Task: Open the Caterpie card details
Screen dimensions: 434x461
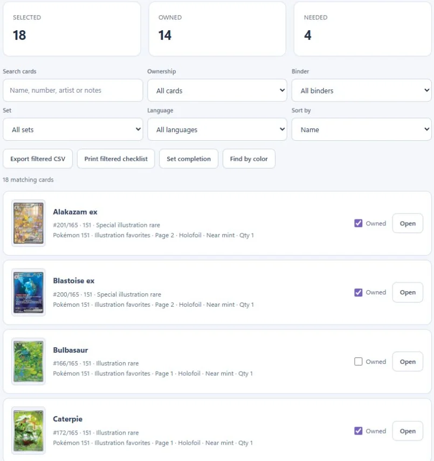Action: (408, 431)
